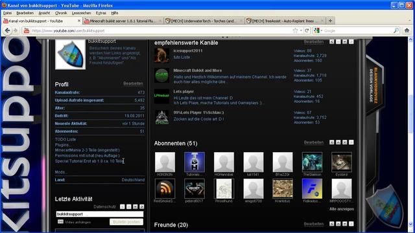
Task: Click the page scrollbar up arrow
Action: [x=410, y=39]
